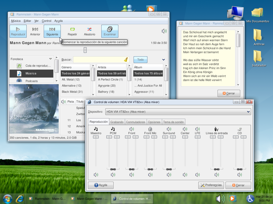Image resolution: width=273 pixels, height=204 pixels.
Task: Select Música in the Fonoteca sidebar
Action: pos(31,73)
